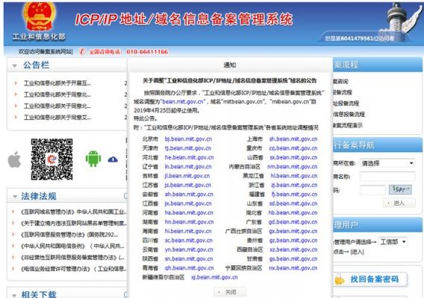Click the green Android download icon

(x=93, y=159)
